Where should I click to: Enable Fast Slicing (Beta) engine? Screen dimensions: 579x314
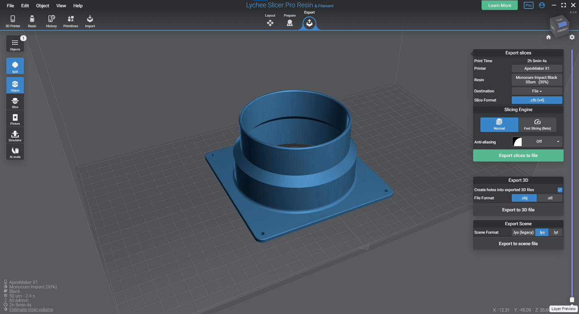[537, 124]
